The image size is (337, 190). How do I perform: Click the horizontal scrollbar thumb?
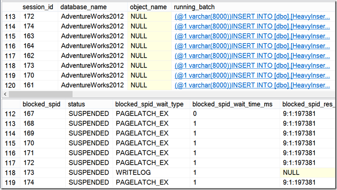pos(41,94)
